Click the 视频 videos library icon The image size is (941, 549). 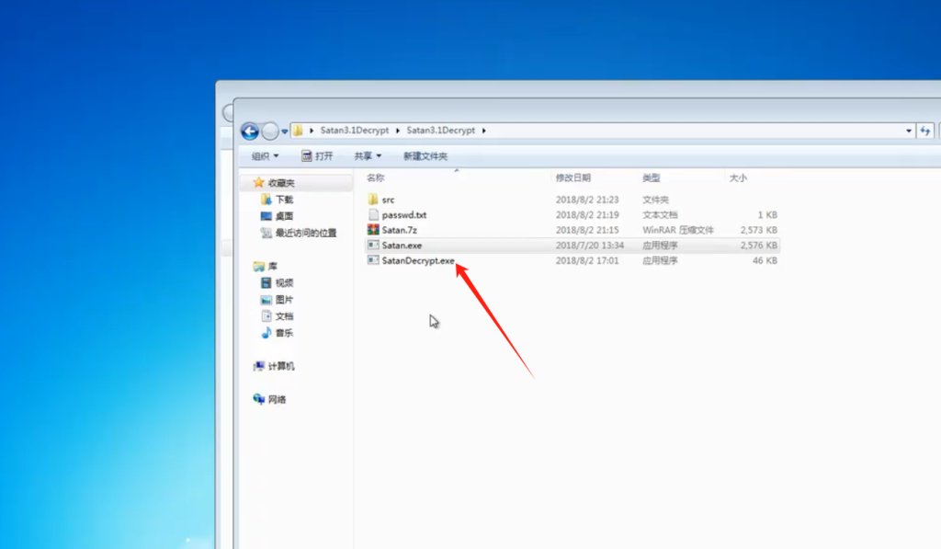pyautogui.click(x=266, y=283)
